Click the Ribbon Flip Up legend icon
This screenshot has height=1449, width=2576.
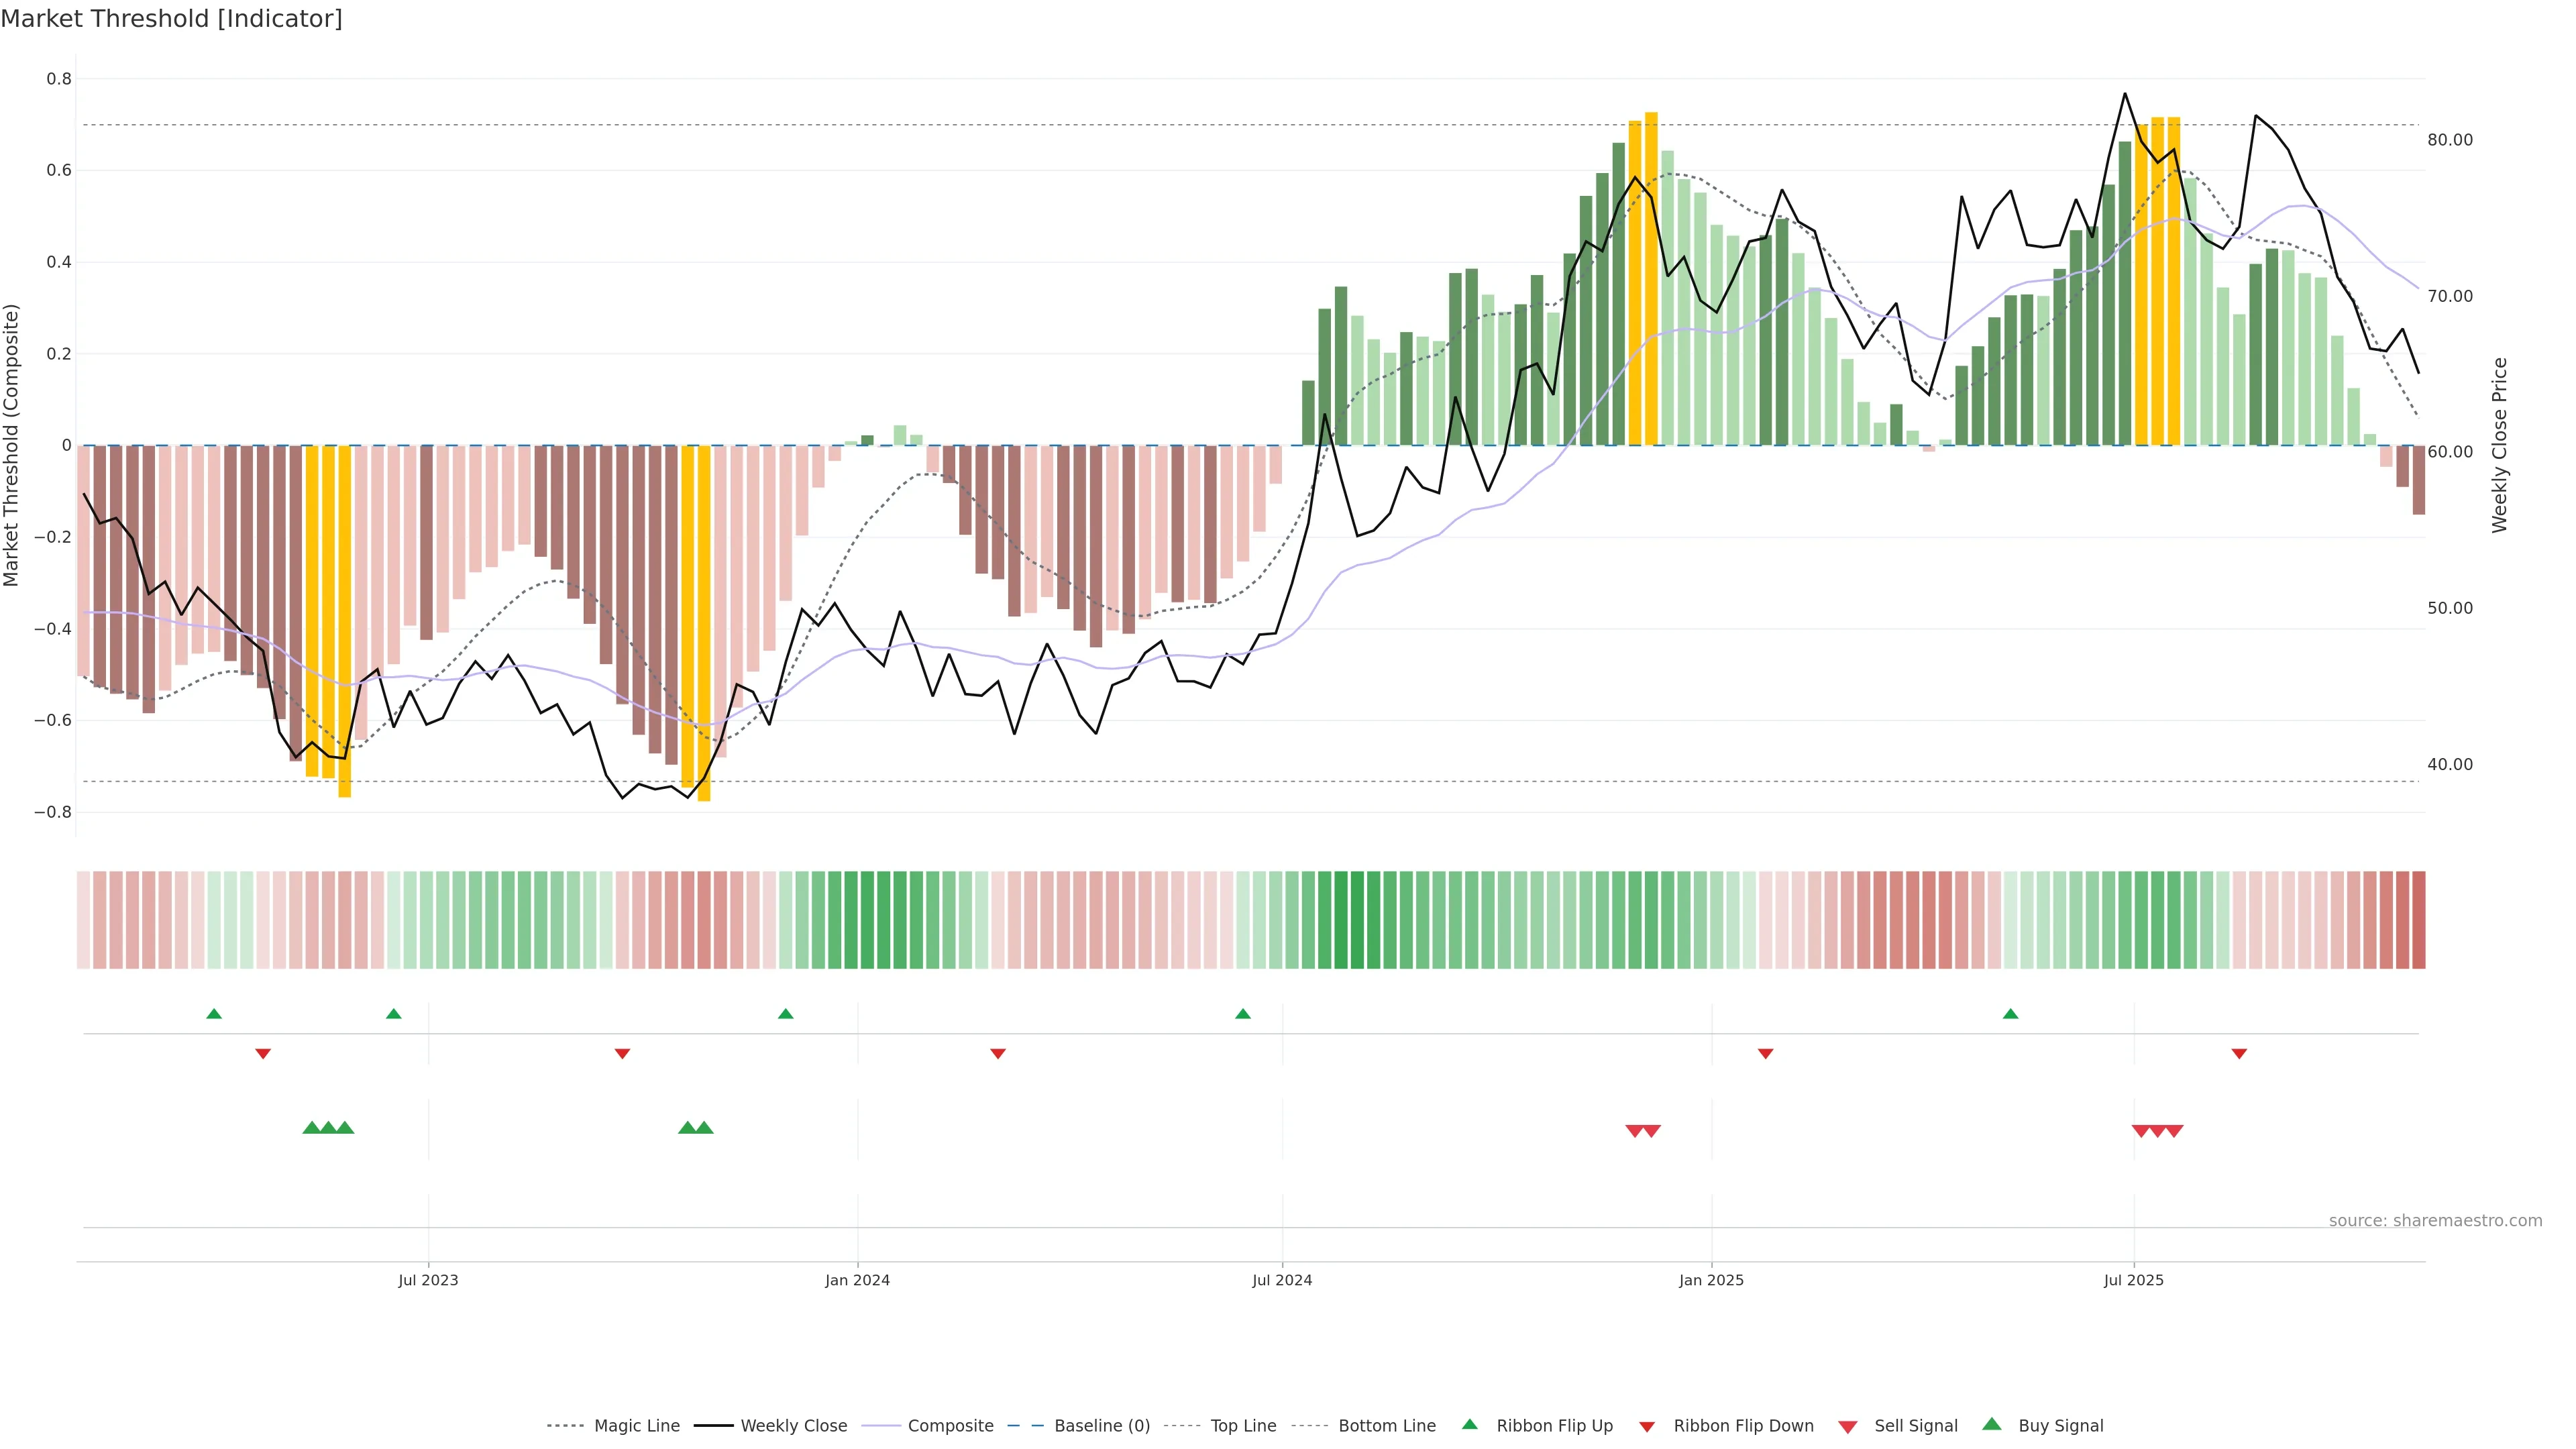tap(1469, 1424)
